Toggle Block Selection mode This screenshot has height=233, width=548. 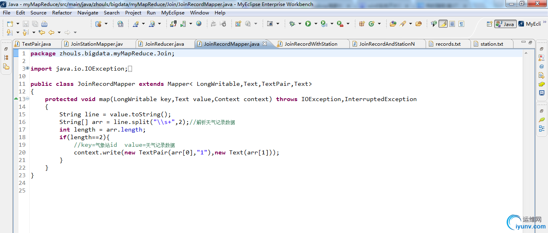pyautogui.click(x=452, y=24)
